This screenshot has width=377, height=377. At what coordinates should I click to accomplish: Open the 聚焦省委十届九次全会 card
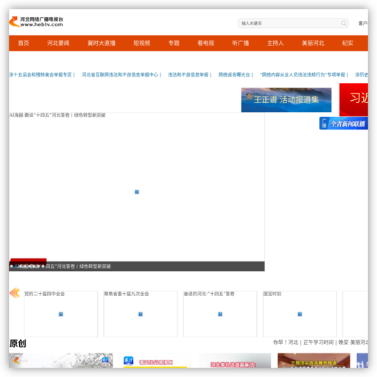(141, 314)
